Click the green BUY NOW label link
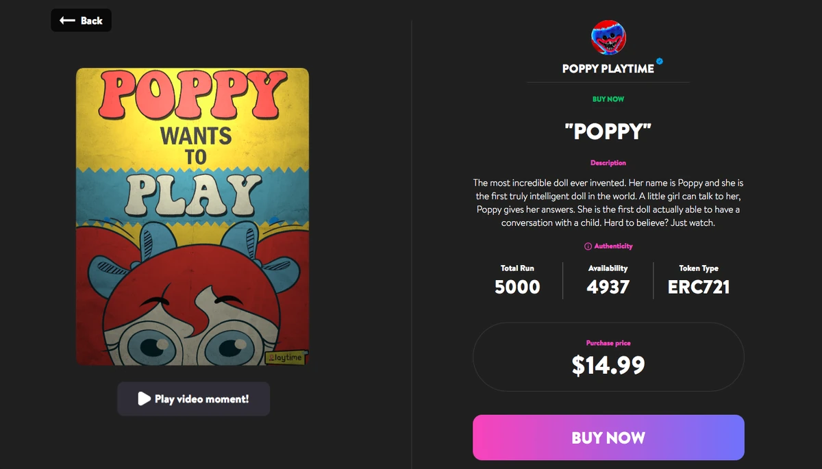Image resolution: width=822 pixels, height=469 pixels. pos(608,99)
